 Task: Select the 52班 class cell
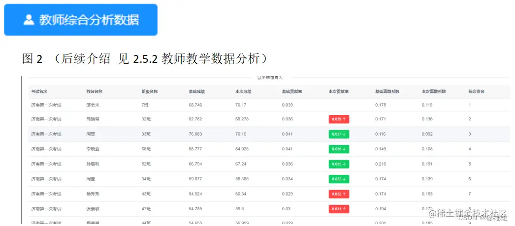[146, 164]
